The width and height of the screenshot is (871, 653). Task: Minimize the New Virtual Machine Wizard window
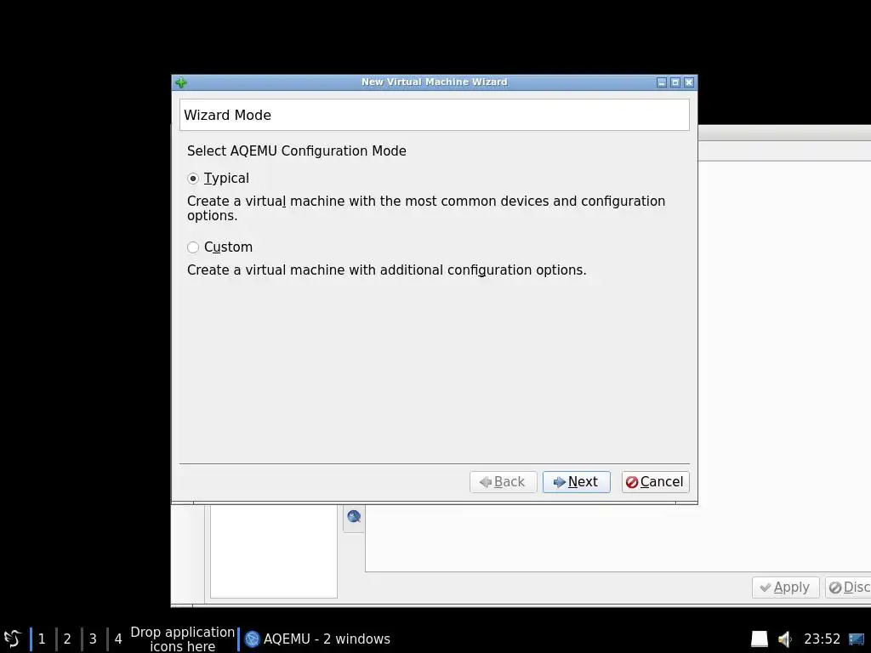(x=662, y=82)
